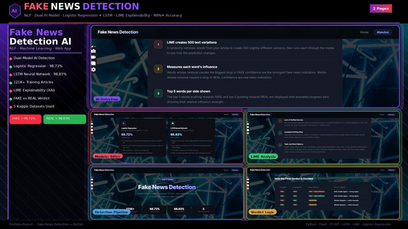This screenshot has width=408, height=229.
Task: Click the Fake News Detection brand in the AI Detection screenshot
Action: (x=118, y=32)
